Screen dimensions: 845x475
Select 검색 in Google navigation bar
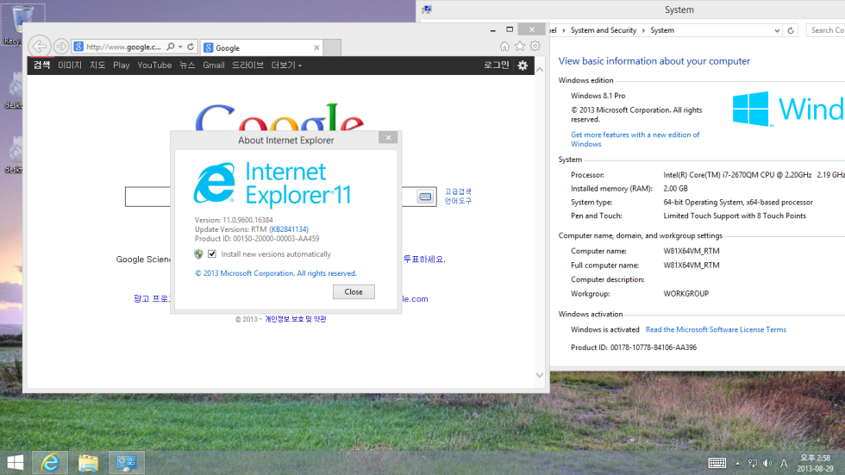point(41,66)
